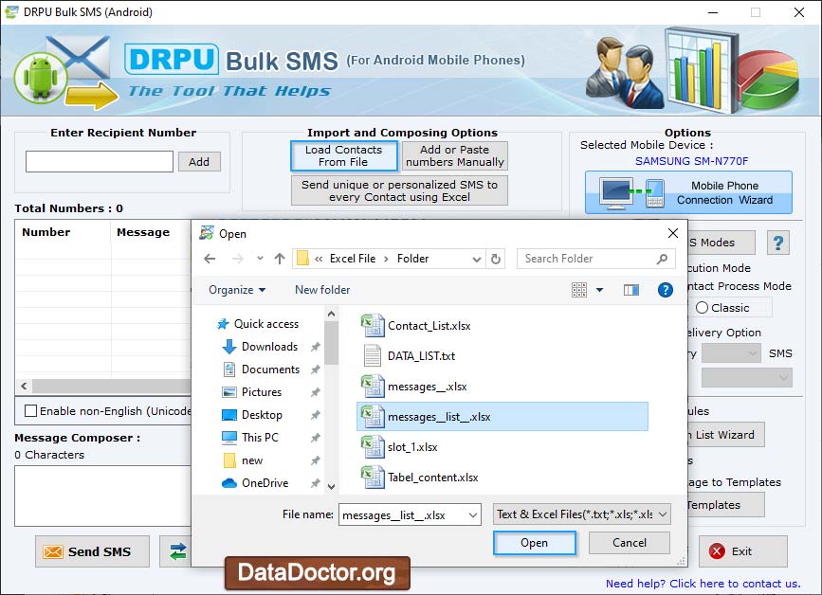Viewport: 822px width, 595px height.
Task: Open the view options dropdown arrow
Action: [x=599, y=290]
